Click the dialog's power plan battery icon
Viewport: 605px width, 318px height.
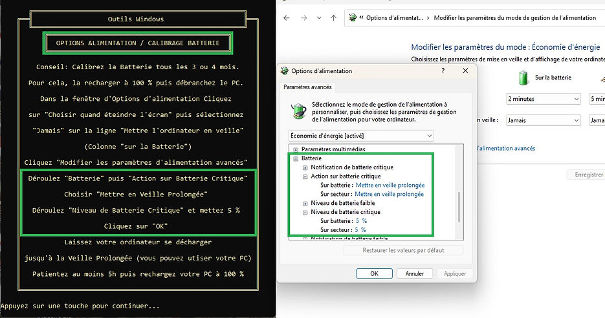point(298,111)
